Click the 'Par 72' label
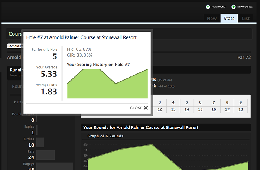Image resolution: width=260 pixels, height=170 pixels. (244, 58)
